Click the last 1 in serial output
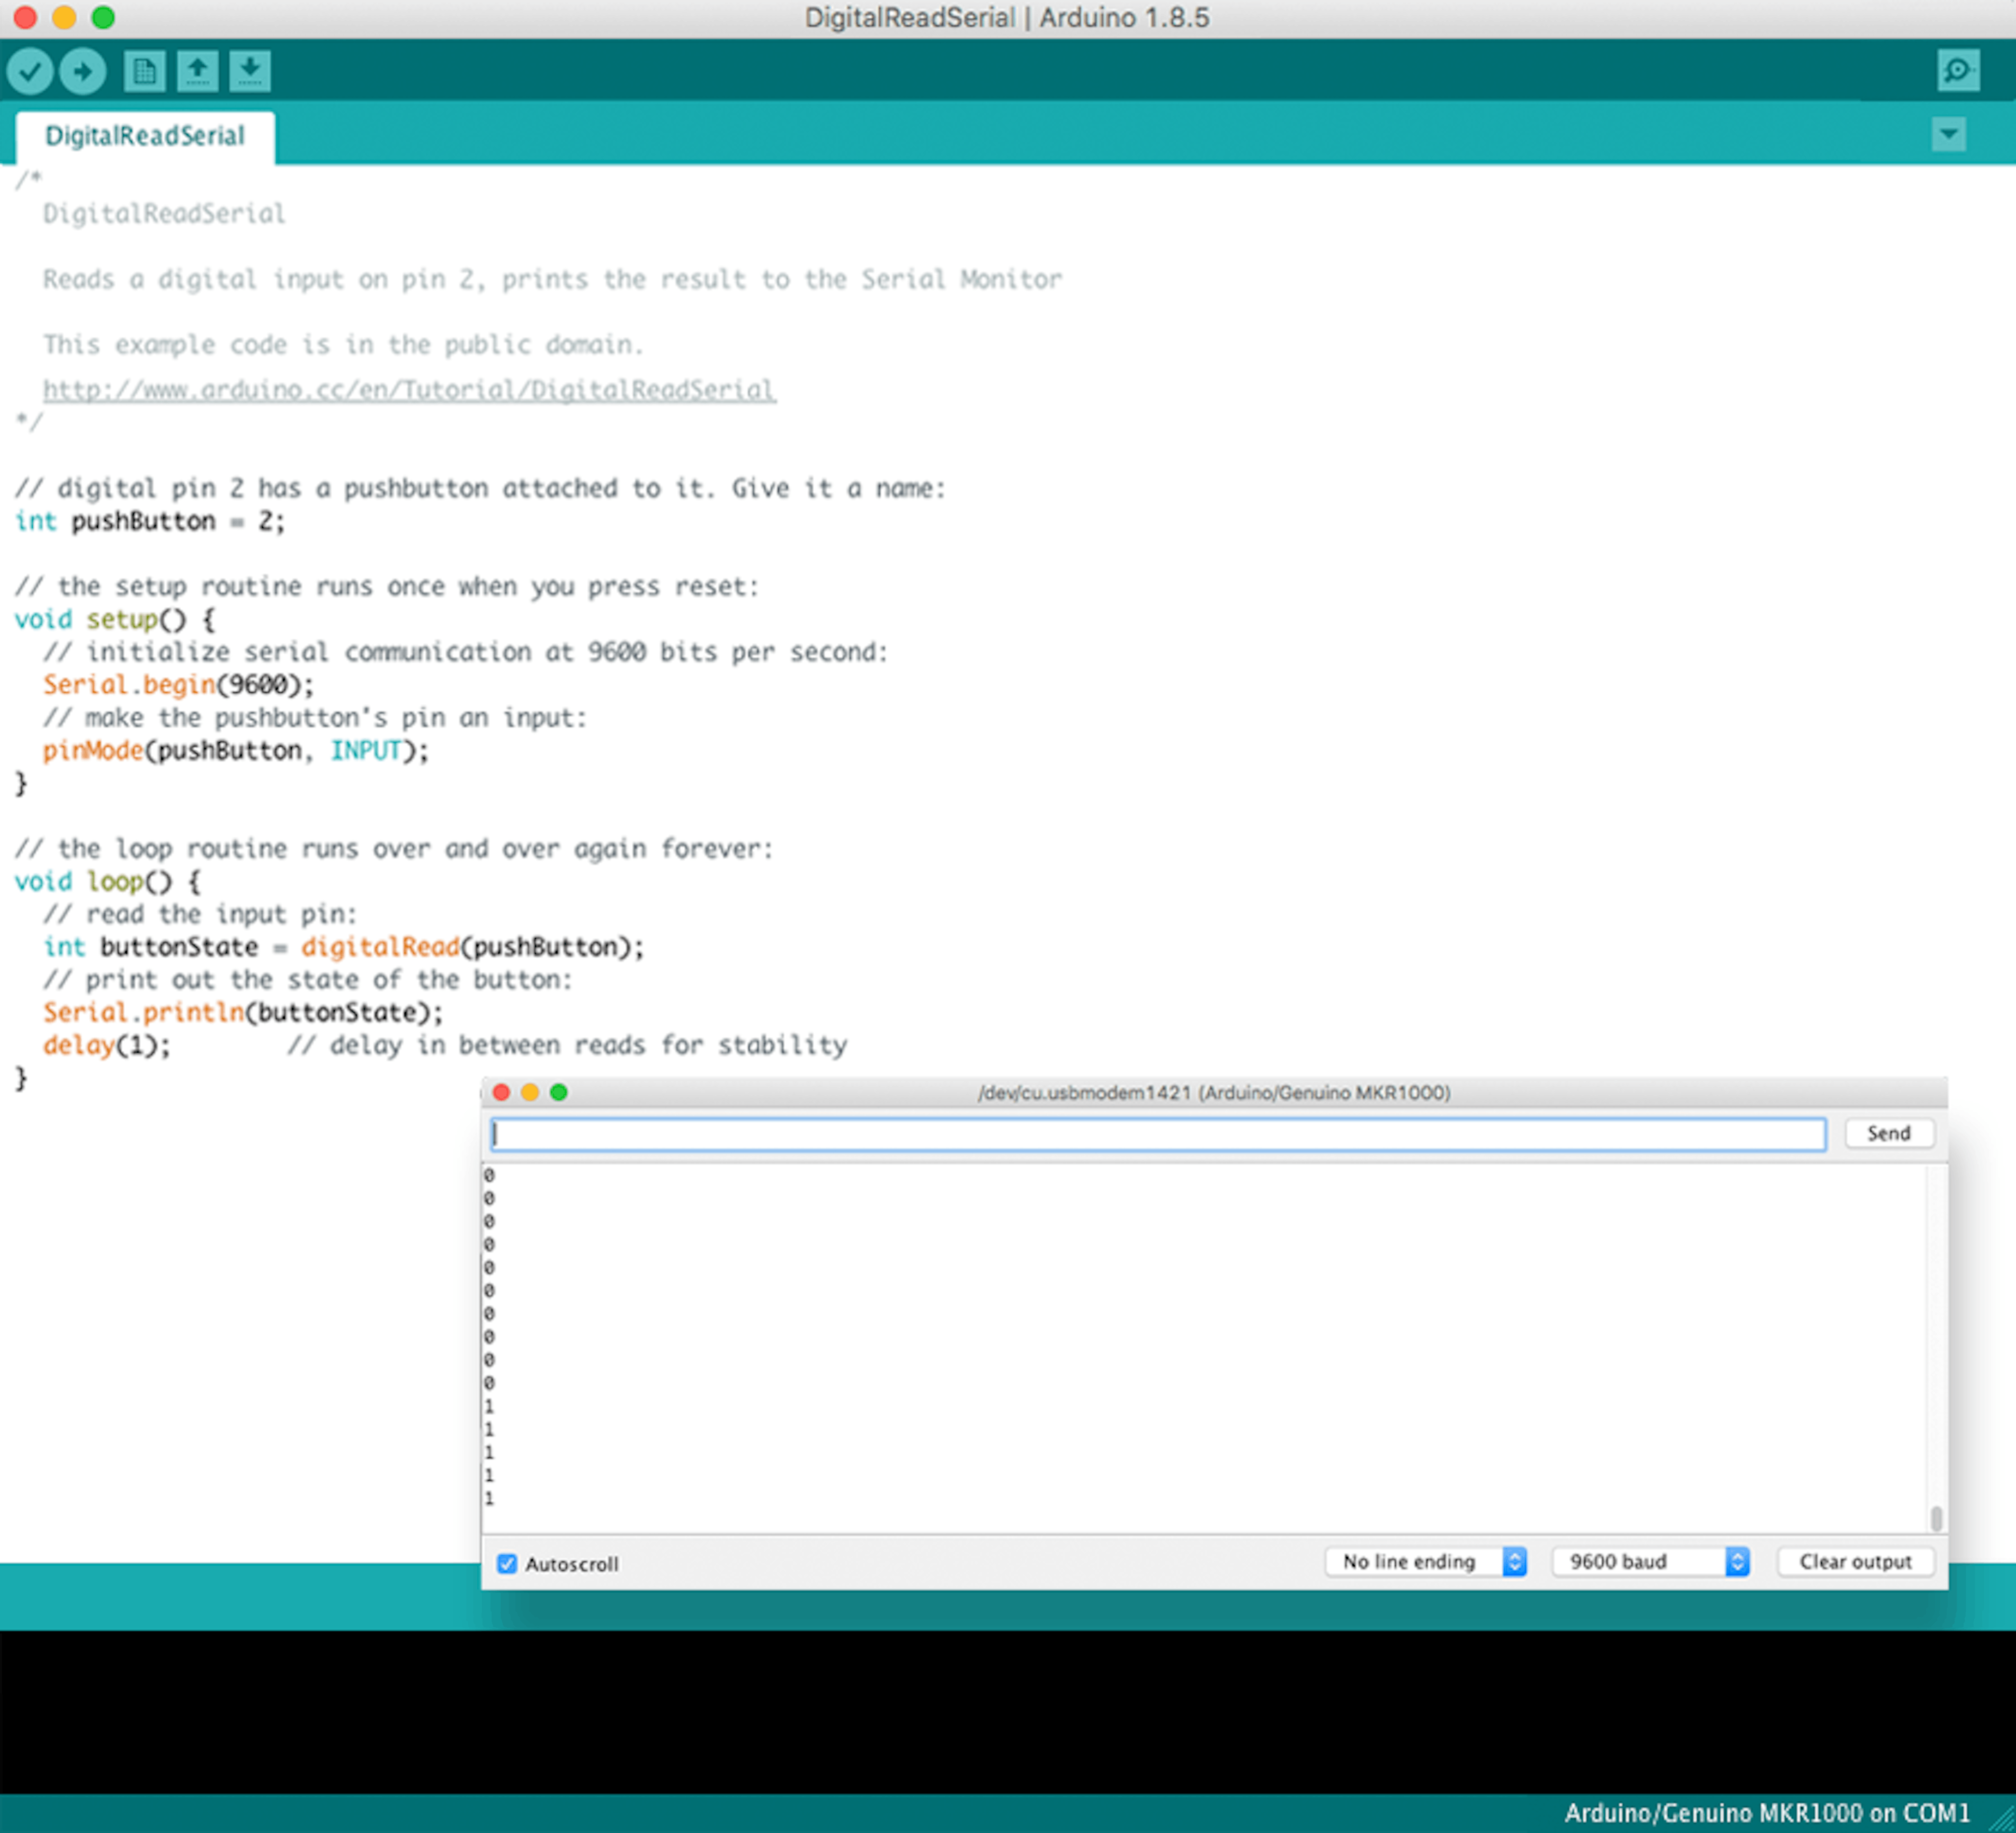Screen dimensions: 2016x1833 489,1498
